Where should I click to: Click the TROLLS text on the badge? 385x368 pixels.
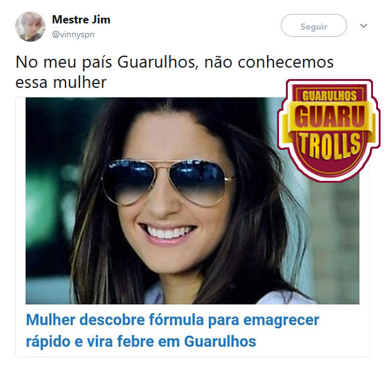click(329, 145)
